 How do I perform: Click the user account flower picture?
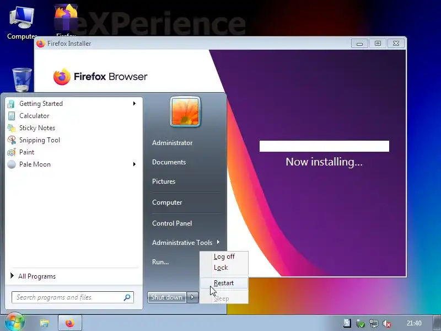[185, 112]
